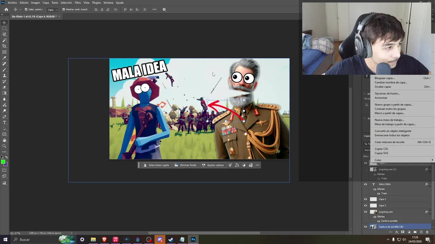Delete layer with the trash icon
Image resolution: width=435 pixels, height=244 pixels.
tap(427, 232)
